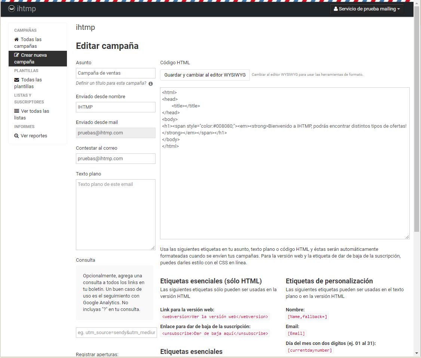
Task: Focus the Asunto field with Campaña de ventas
Action: pos(116,73)
